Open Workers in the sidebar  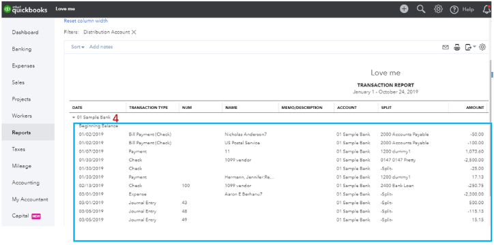22,116
